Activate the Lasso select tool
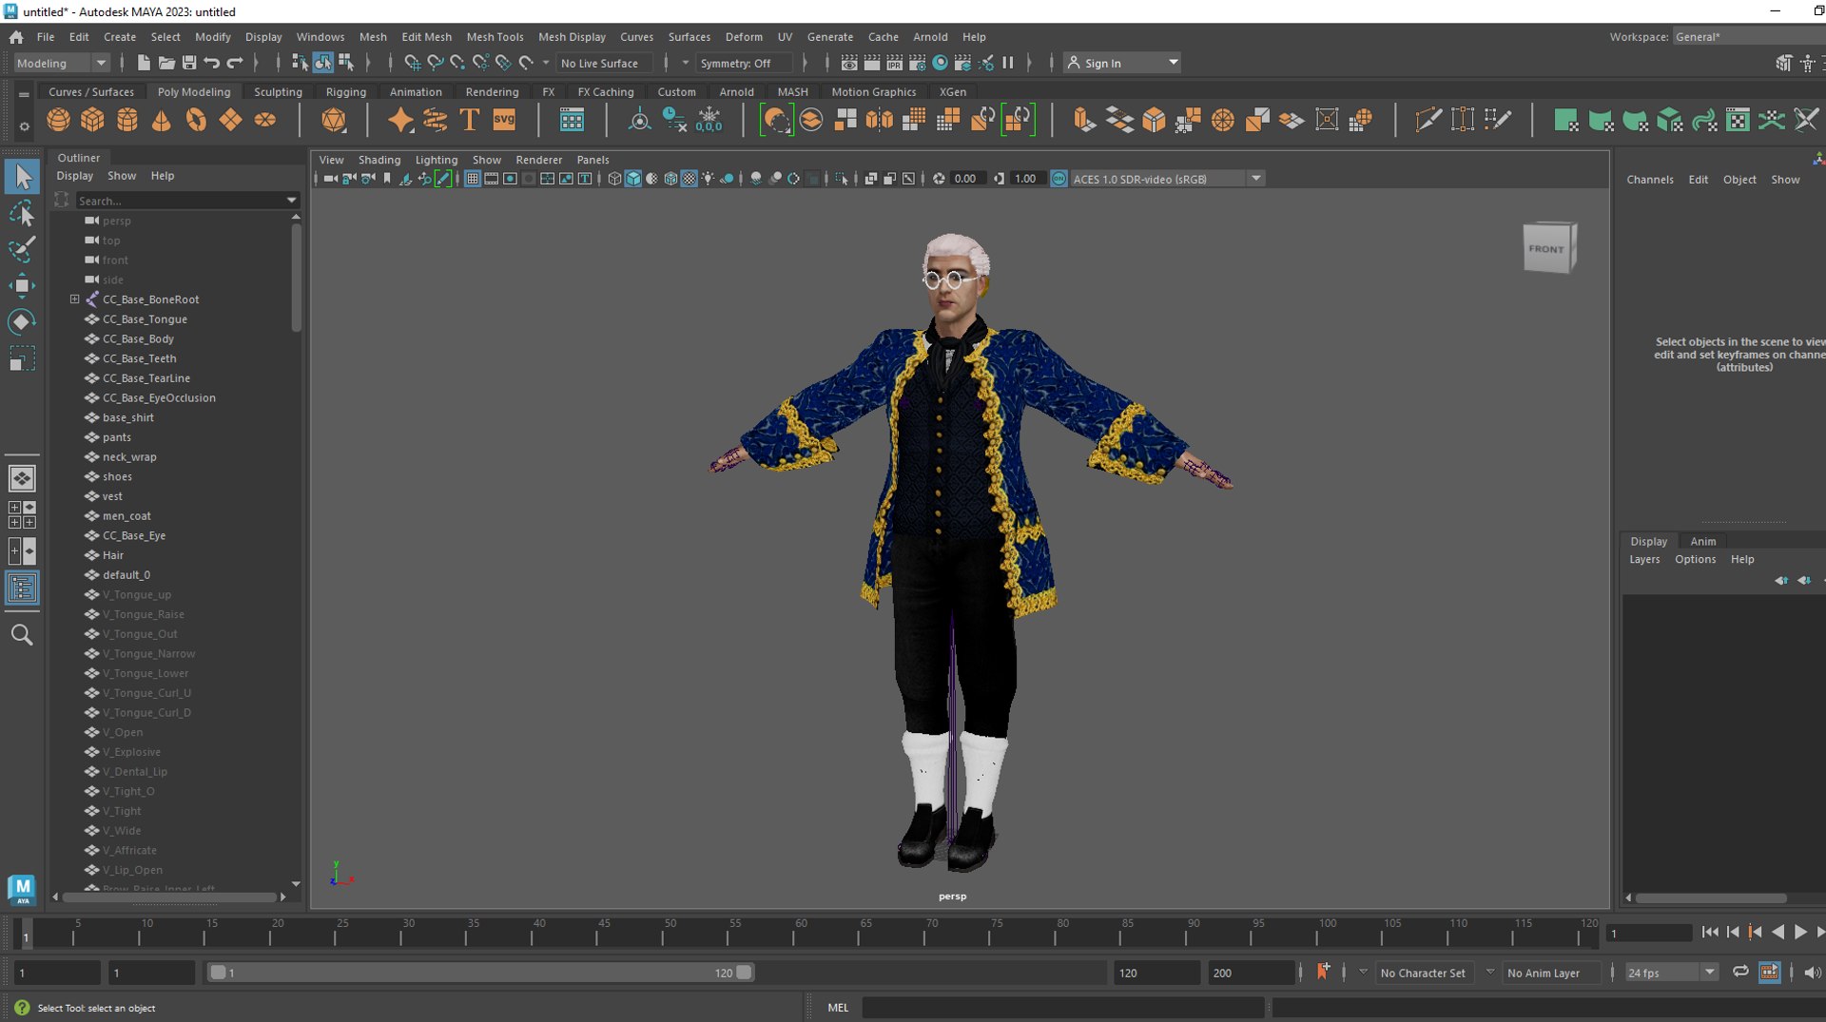The height and width of the screenshot is (1022, 1826). coord(22,213)
